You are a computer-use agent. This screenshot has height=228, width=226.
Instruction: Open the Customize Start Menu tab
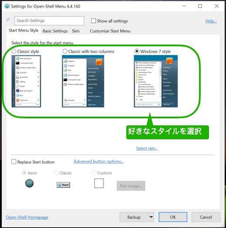[110, 31]
